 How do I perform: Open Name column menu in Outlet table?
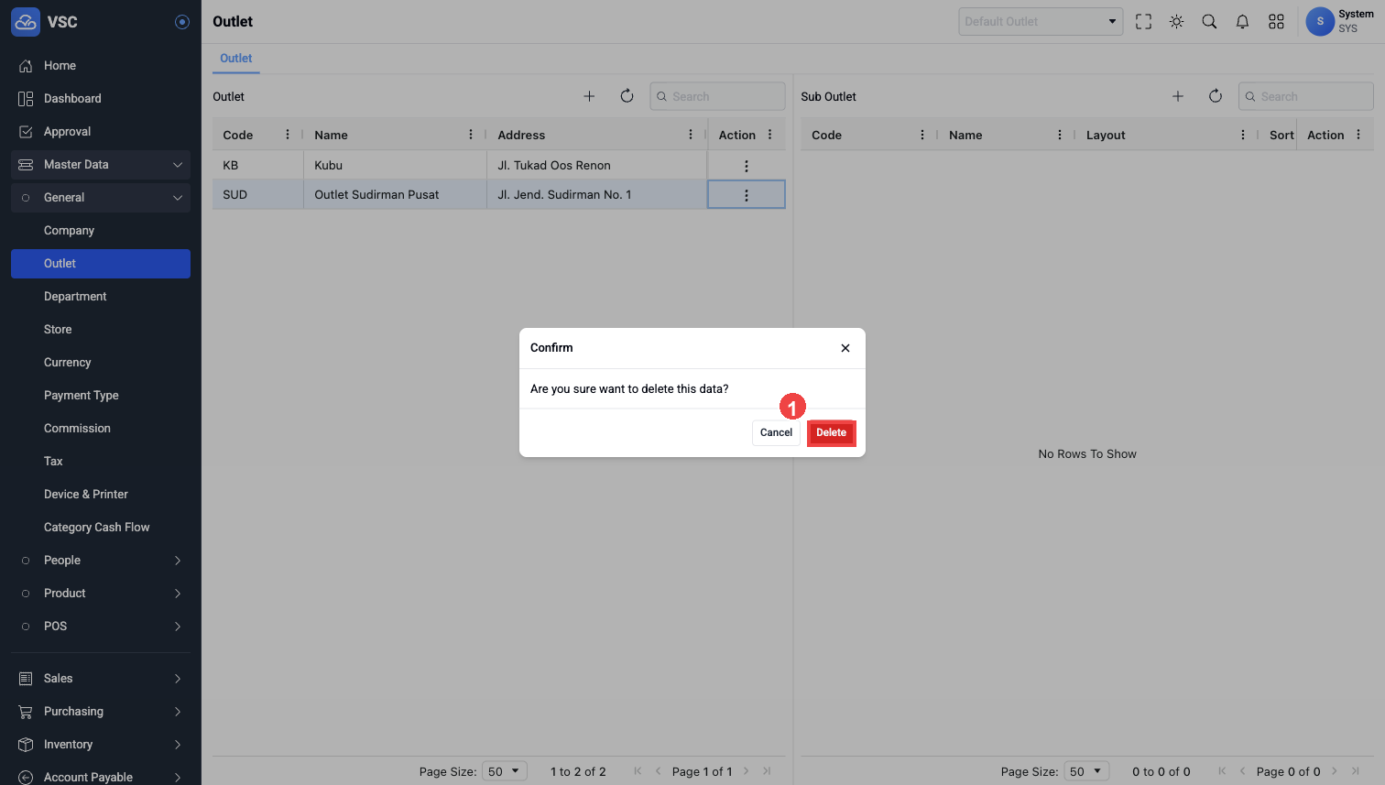tap(471, 135)
